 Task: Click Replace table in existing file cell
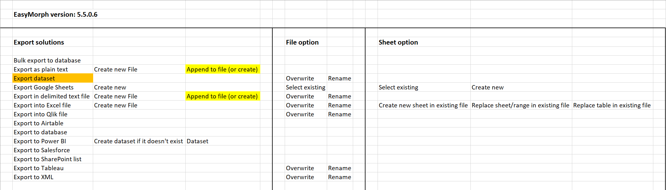click(x=612, y=105)
